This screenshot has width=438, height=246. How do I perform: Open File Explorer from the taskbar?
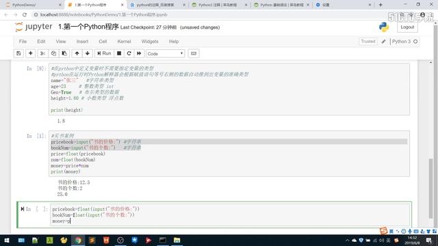click(x=177, y=240)
